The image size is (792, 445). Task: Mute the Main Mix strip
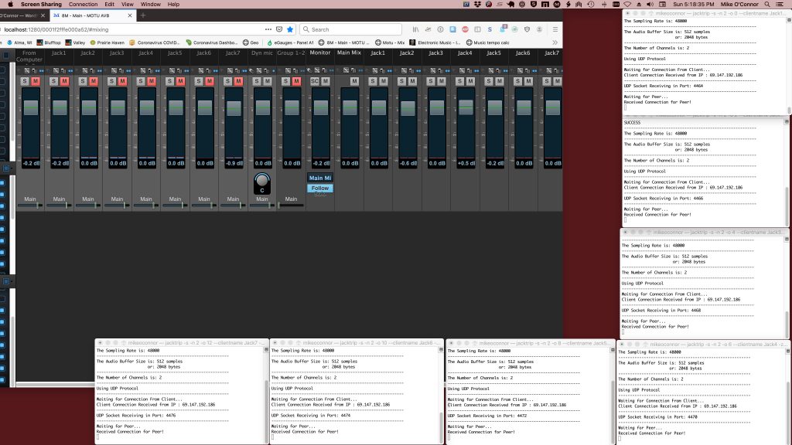[354, 81]
